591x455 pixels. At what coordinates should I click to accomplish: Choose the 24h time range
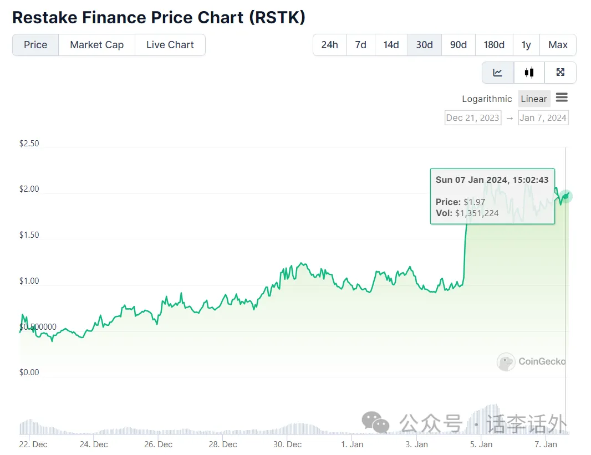(x=329, y=45)
